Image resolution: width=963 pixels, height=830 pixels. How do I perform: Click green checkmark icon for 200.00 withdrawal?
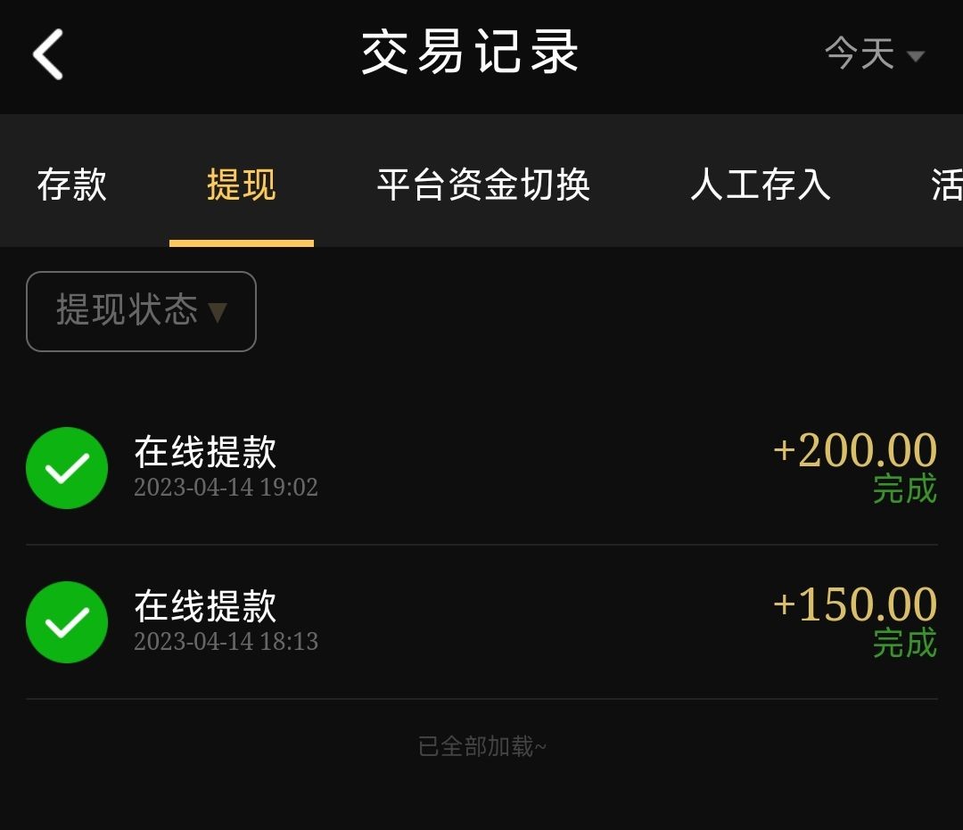point(67,468)
